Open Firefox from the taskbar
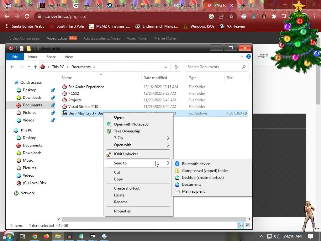The image size is (321, 241). [46, 236]
